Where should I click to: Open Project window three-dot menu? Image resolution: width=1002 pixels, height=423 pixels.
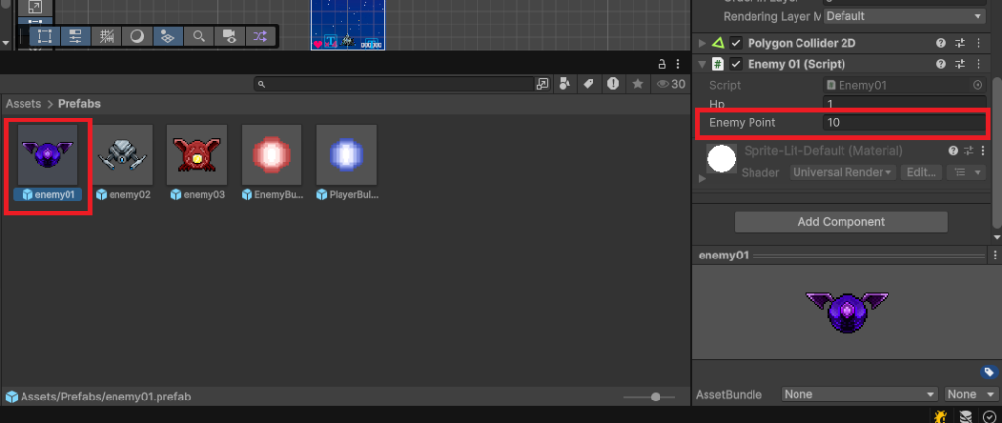click(x=677, y=64)
